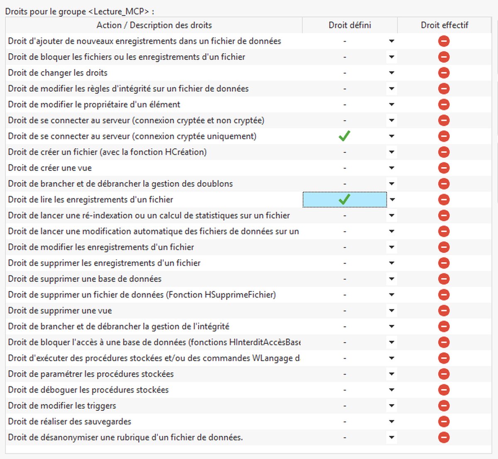Viewport: 498px width, 459px height.
Task: Click the denied icon for 'Droit de lire les enregistrements'
Action: [444, 200]
